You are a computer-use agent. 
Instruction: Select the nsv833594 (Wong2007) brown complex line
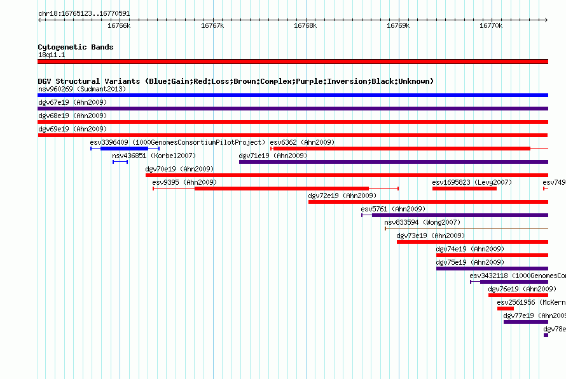tap(466, 229)
